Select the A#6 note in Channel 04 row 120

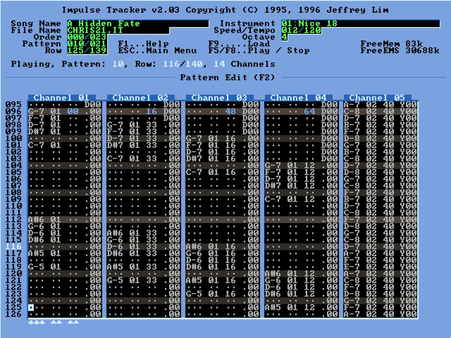pos(273,274)
